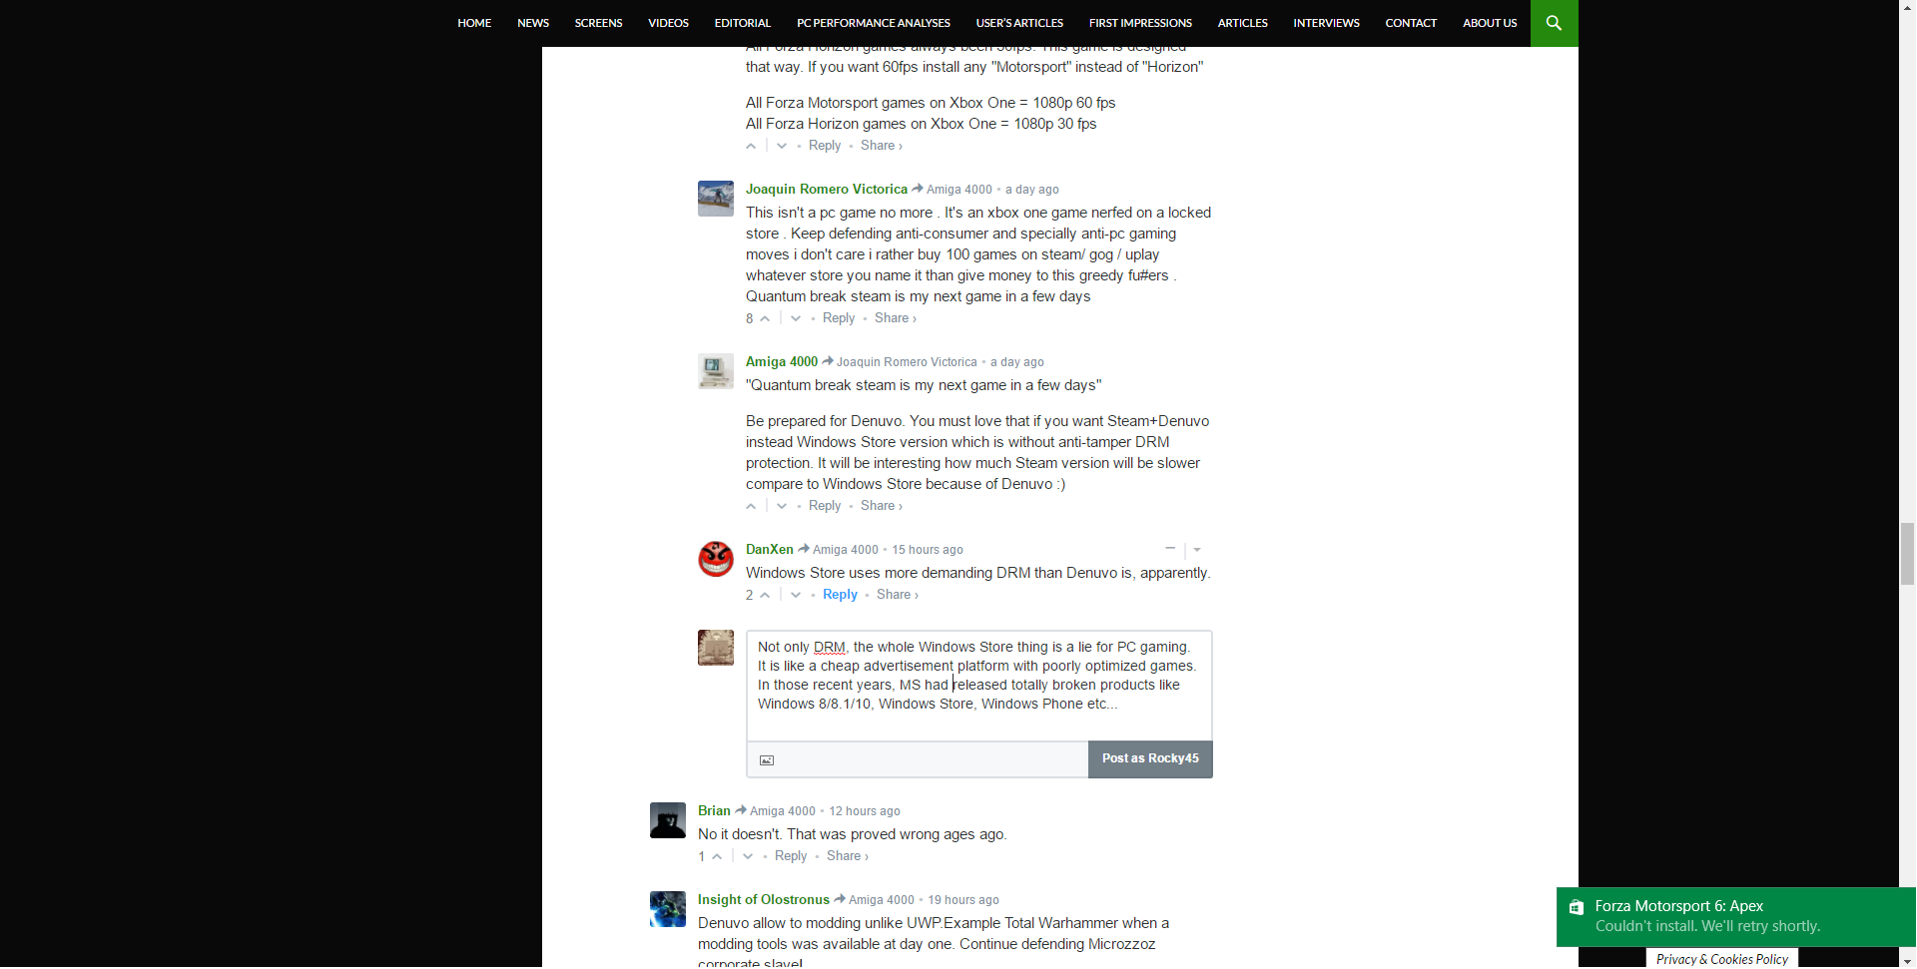Open the site search magnifier icon
The image size is (1917, 969).
pyautogui.click(x=1554, y=23)
